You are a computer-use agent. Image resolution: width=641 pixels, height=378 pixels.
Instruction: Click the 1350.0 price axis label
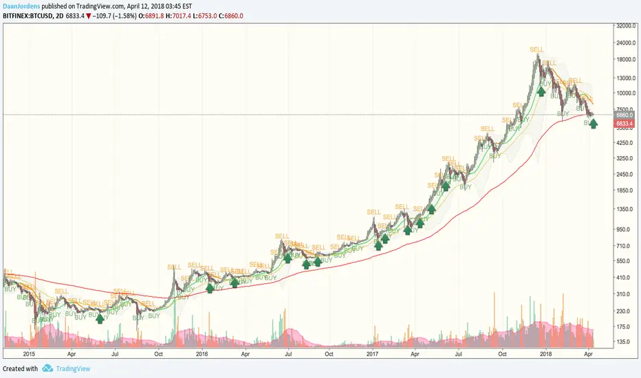(x=625, y=209)
